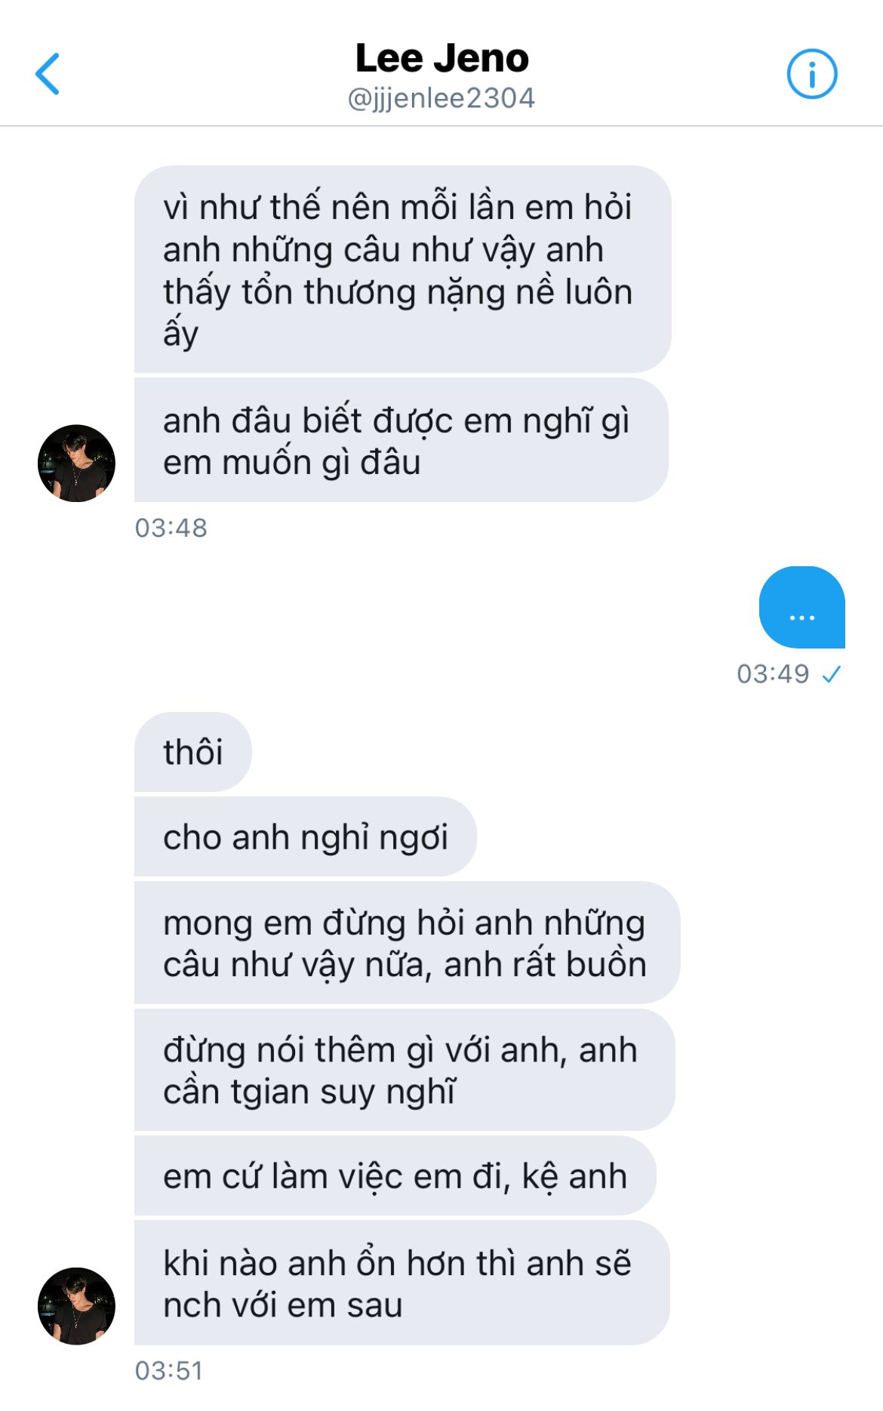Tap the "anh đâu biết được em nghĩ gì" message
This screenshot has width=883, height=1411.
coord(402,440)
